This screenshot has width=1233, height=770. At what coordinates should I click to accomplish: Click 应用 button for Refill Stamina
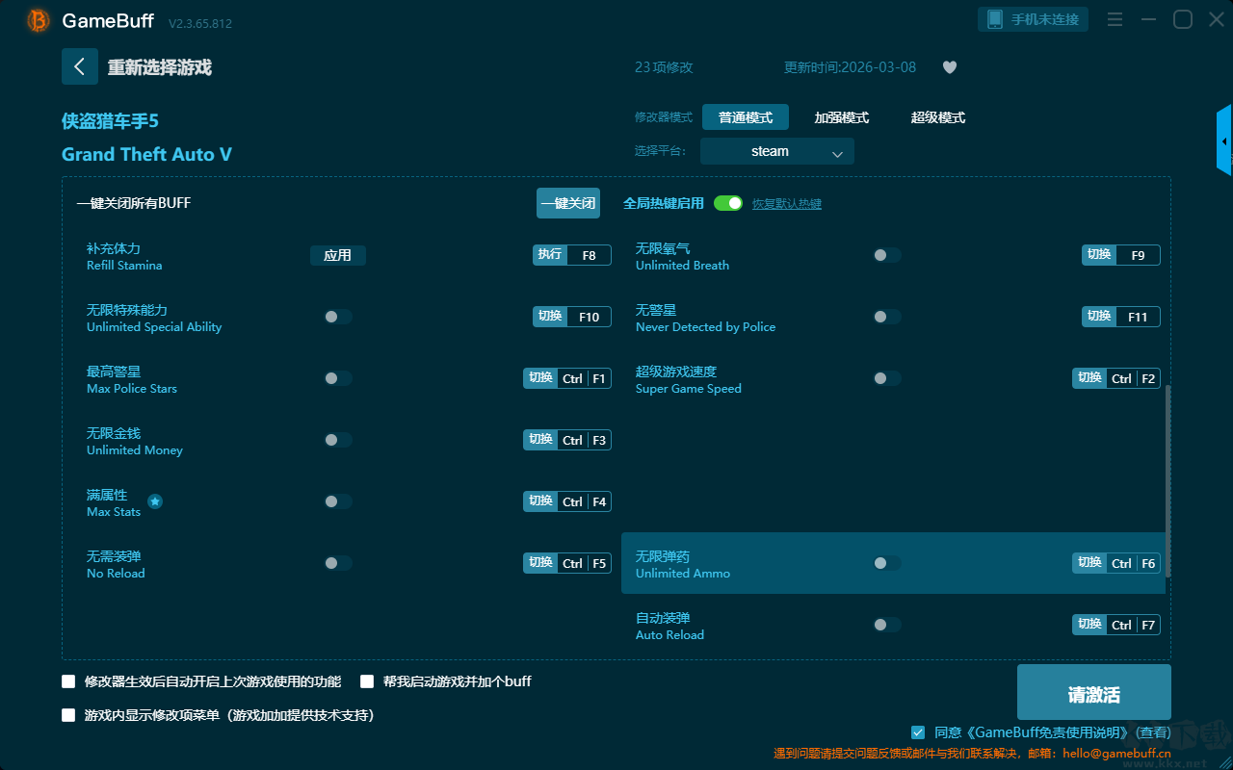338,255
